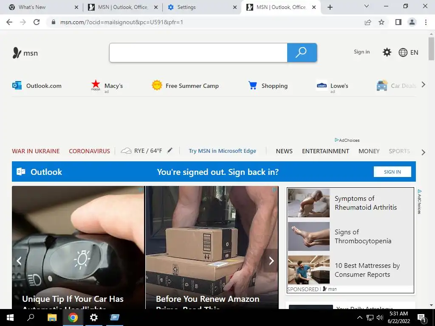Click SIGN IN button on Outlook banner
The height and width of the screenshot is (326, 435).
[x=392, y=172]
